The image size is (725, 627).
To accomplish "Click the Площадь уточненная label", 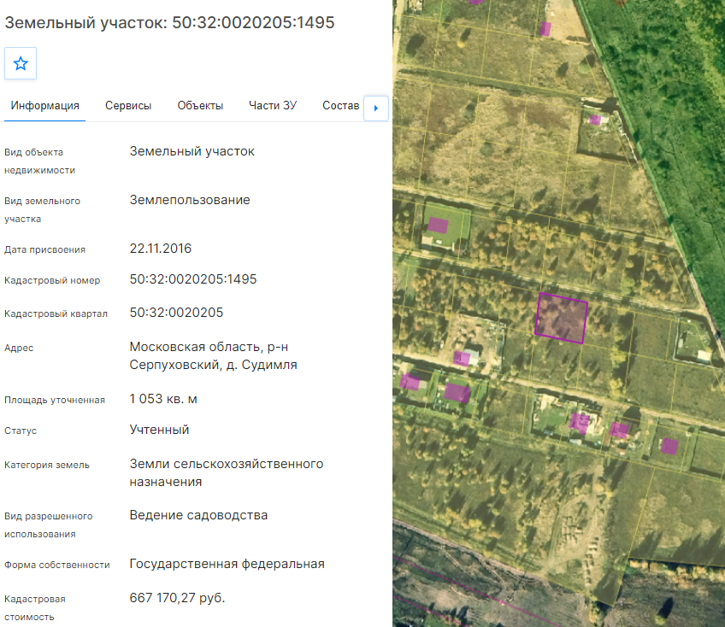I will [x=55, y=400].
